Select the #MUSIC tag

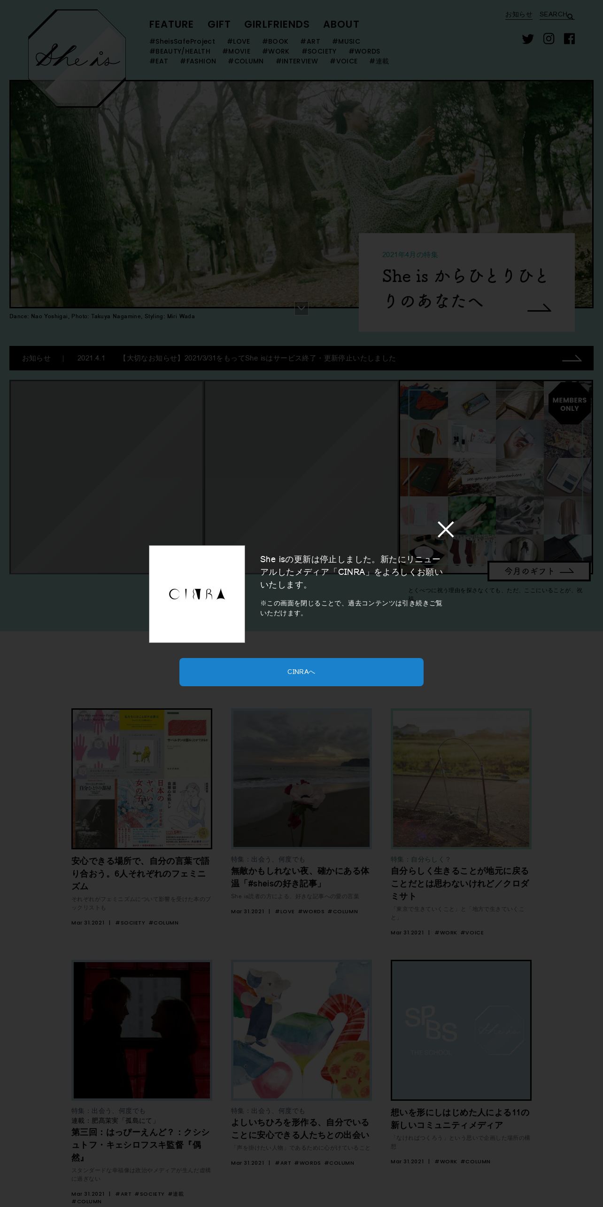(346, 41)
